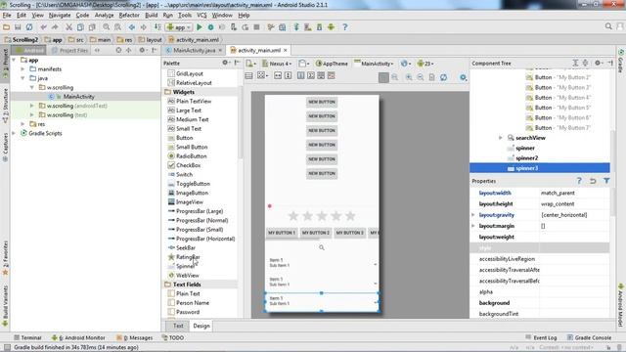The height and width of the screenshot is (352, 626).
Task: Open the Help question mark icon
Action: coord(345,27)
